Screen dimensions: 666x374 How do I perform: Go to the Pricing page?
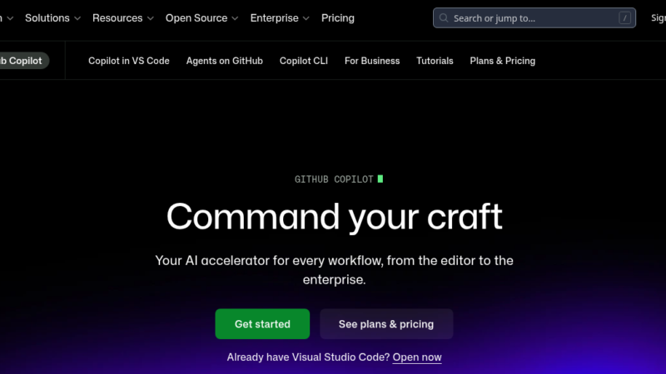[x=338, y=18]
